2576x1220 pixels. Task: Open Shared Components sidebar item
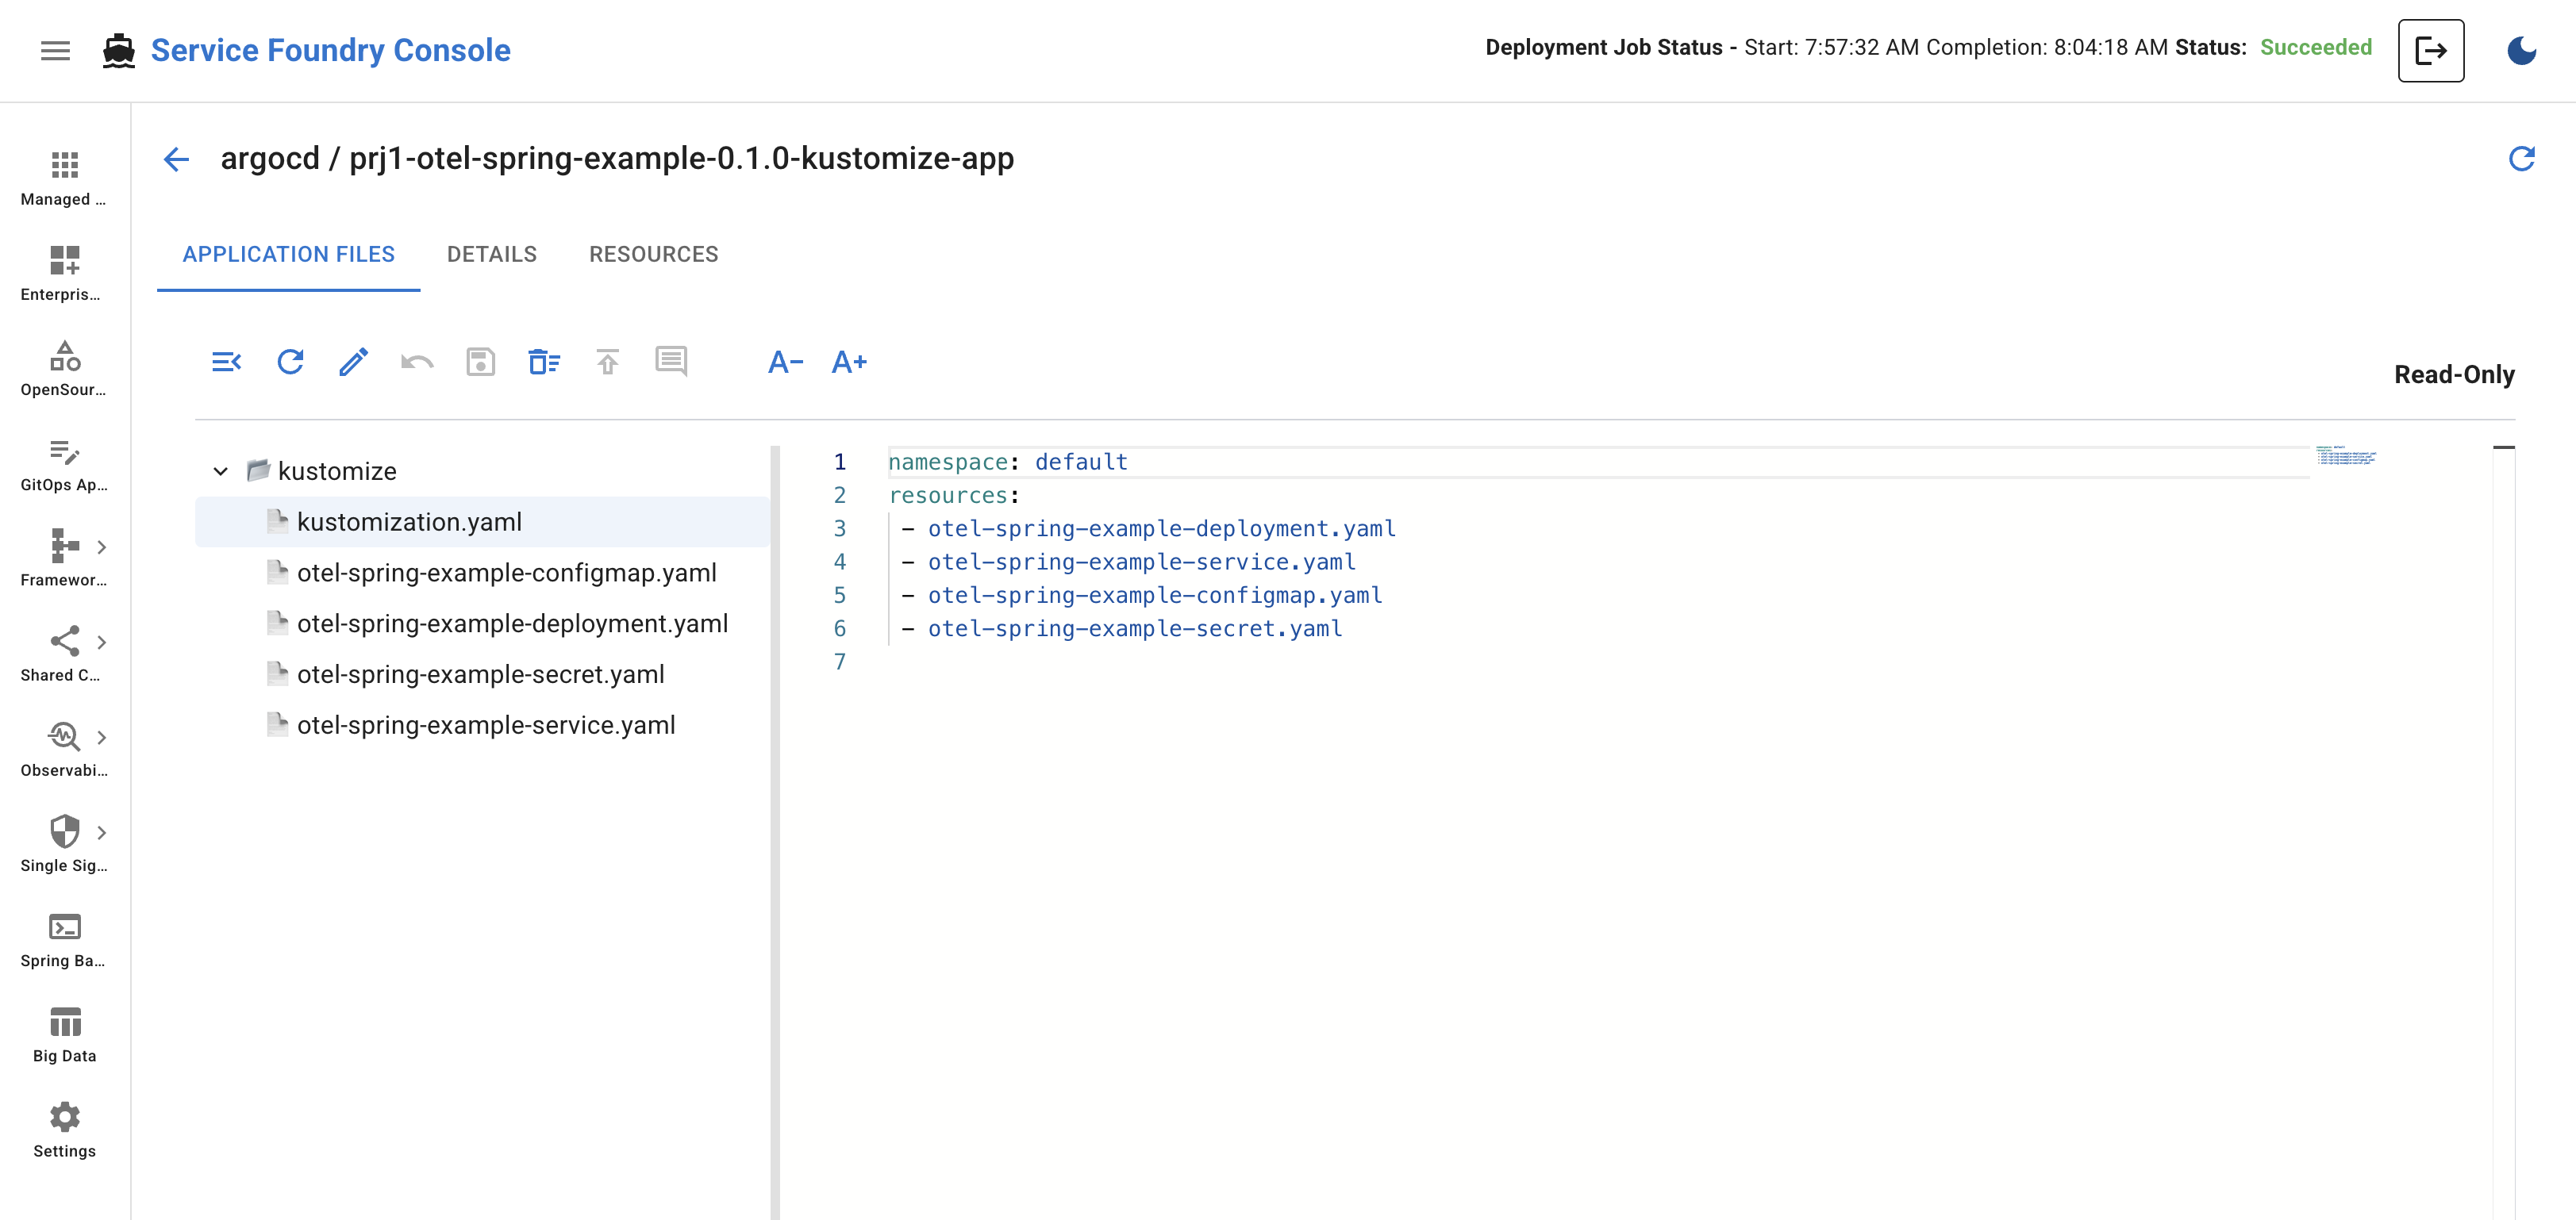pyautogui.click(x=64, y=654)
